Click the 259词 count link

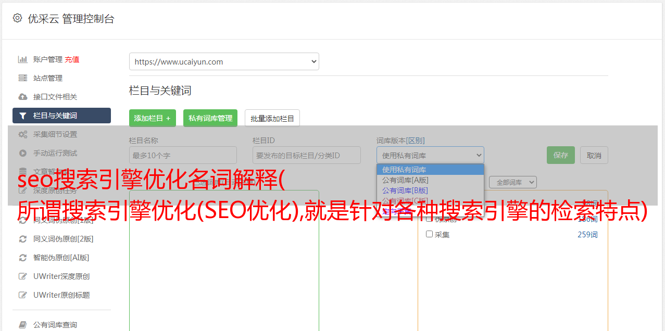click(587, 235)
